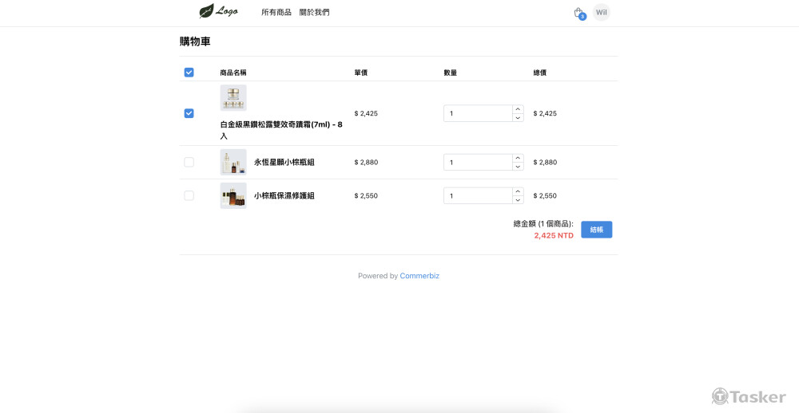The height and width of the screenshot is (413, 799).
Task: Click the leaf Logo in header
Action: click(218, 12)
